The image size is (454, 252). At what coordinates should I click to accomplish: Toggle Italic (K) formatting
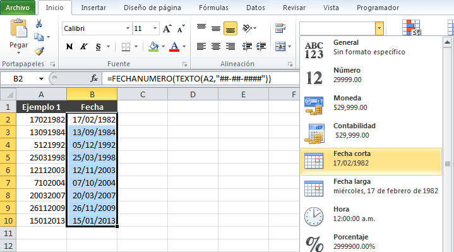click(x=84, y=46)
